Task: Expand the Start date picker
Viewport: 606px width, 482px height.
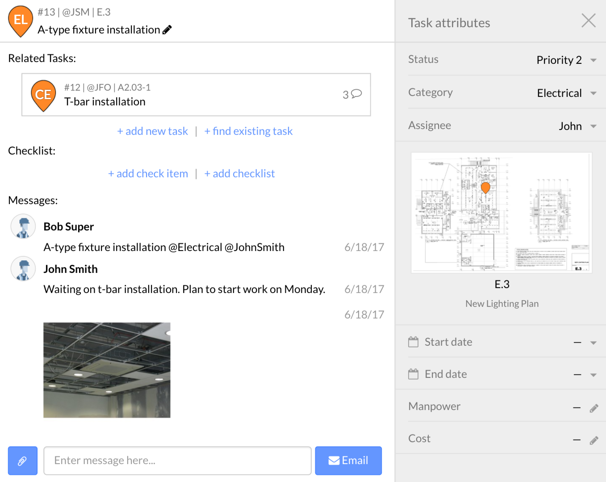Action: click(x=593, y=343)
